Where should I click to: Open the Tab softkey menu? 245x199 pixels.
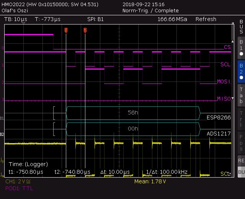[x=241, y=95]
